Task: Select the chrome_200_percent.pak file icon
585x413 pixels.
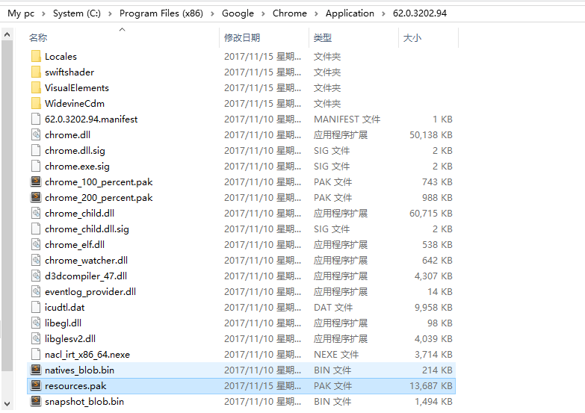Action: (x=36, y=197)
